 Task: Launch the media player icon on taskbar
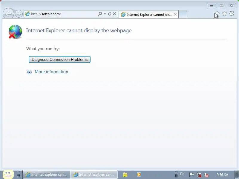[x=139, y=175]
